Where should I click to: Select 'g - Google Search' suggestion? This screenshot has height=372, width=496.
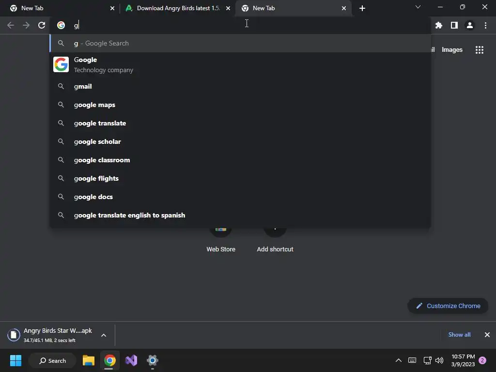click(x=240, y=43)
